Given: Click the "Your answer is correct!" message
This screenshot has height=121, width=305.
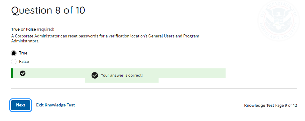Looking at the screenshot, I should [x=122, y=76].
